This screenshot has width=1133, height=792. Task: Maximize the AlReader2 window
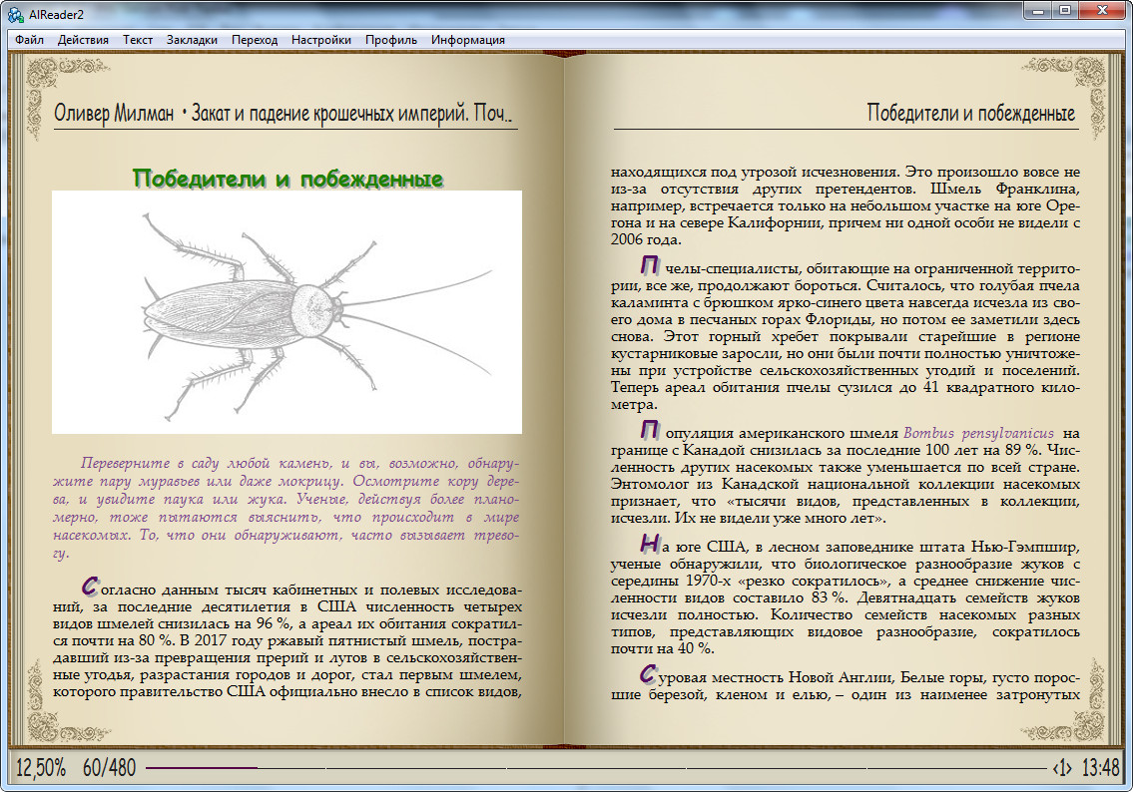(x=1064, y=12)
